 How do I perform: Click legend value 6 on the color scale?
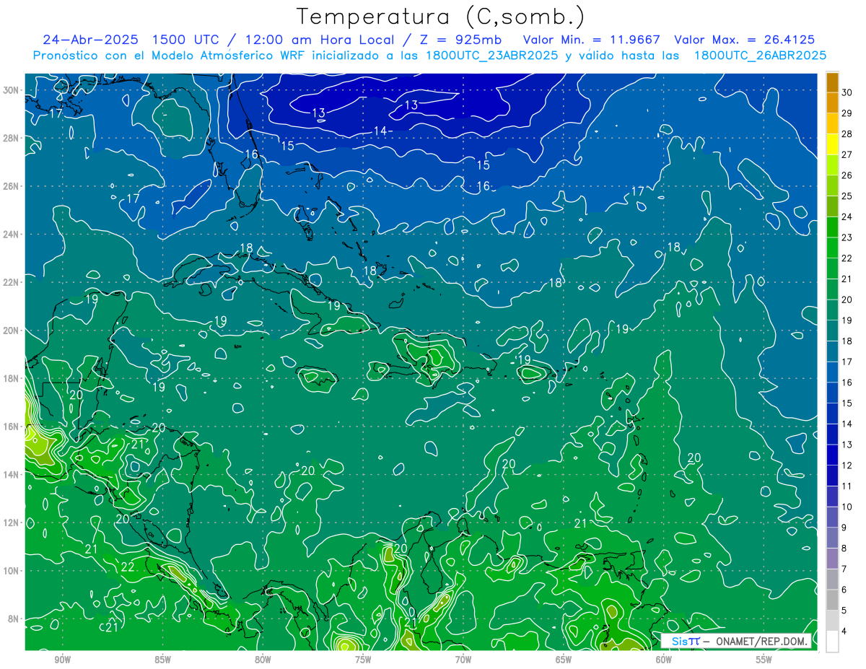(844, 590)
